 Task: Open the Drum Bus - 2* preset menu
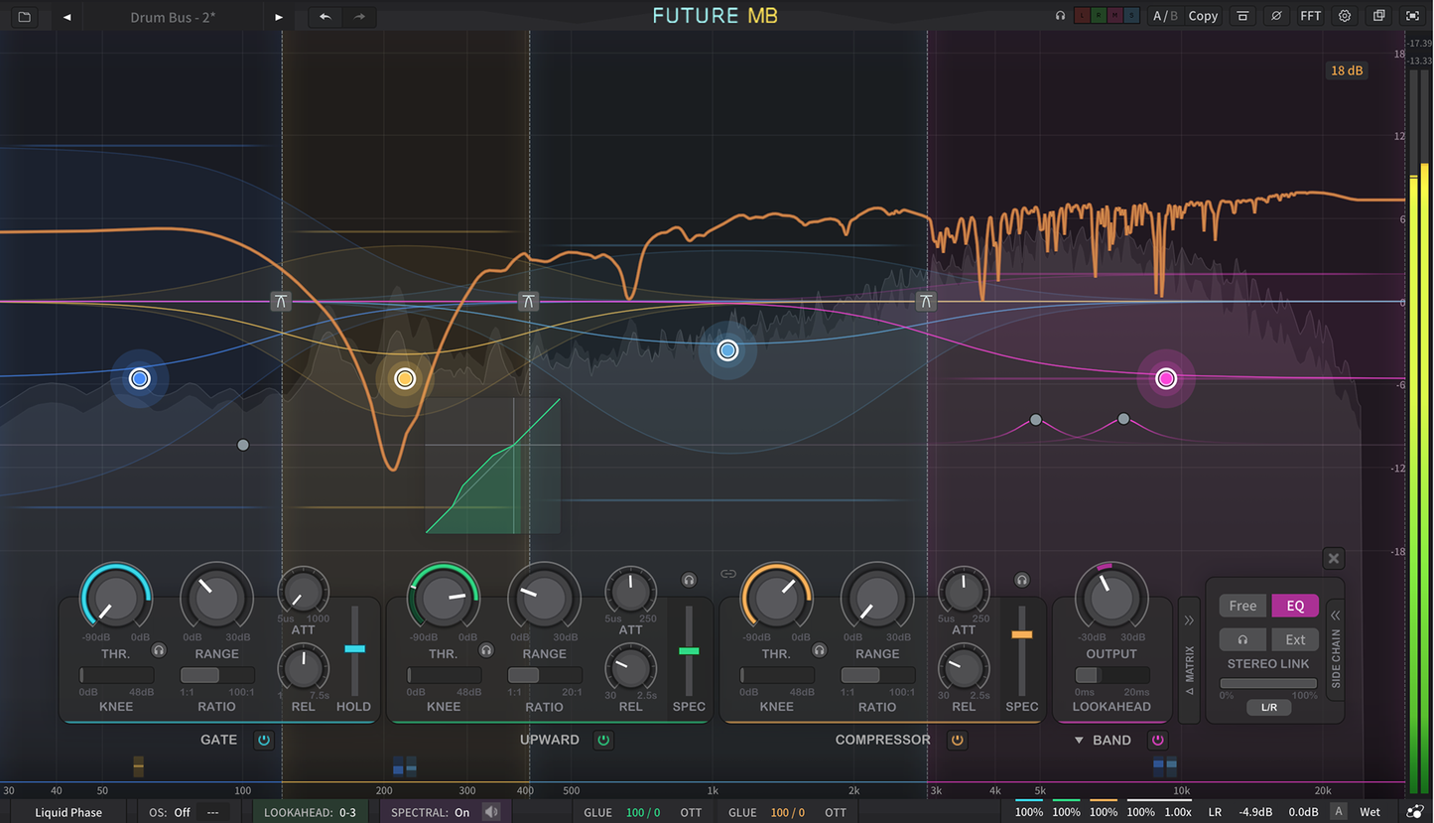pyautogui.click(x=173, y=17)
